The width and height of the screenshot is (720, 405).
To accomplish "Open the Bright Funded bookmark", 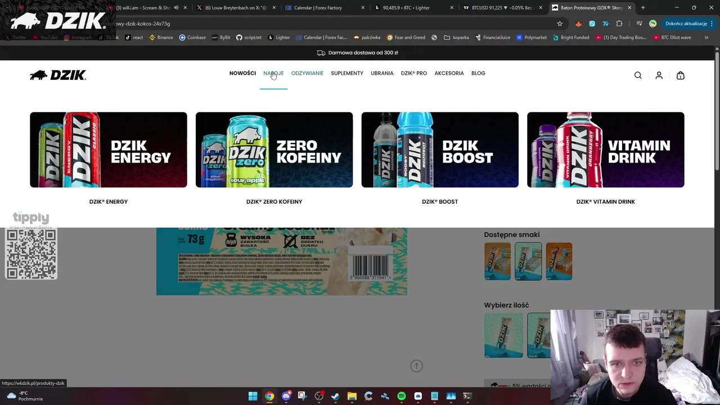I will click(570, 37).
